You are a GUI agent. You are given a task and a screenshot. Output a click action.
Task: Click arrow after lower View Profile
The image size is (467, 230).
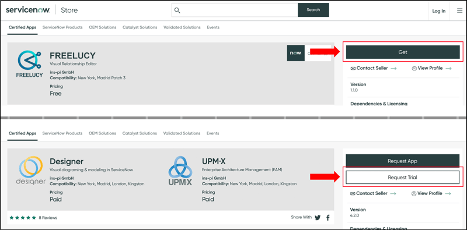(448, 193)
